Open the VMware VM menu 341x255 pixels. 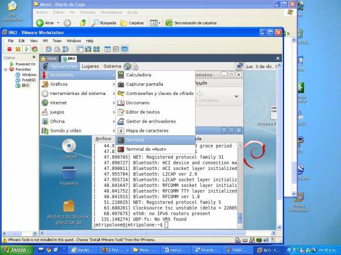(45, 41)
